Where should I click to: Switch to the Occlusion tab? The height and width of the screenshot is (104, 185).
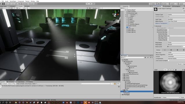[x=167, y=6]
